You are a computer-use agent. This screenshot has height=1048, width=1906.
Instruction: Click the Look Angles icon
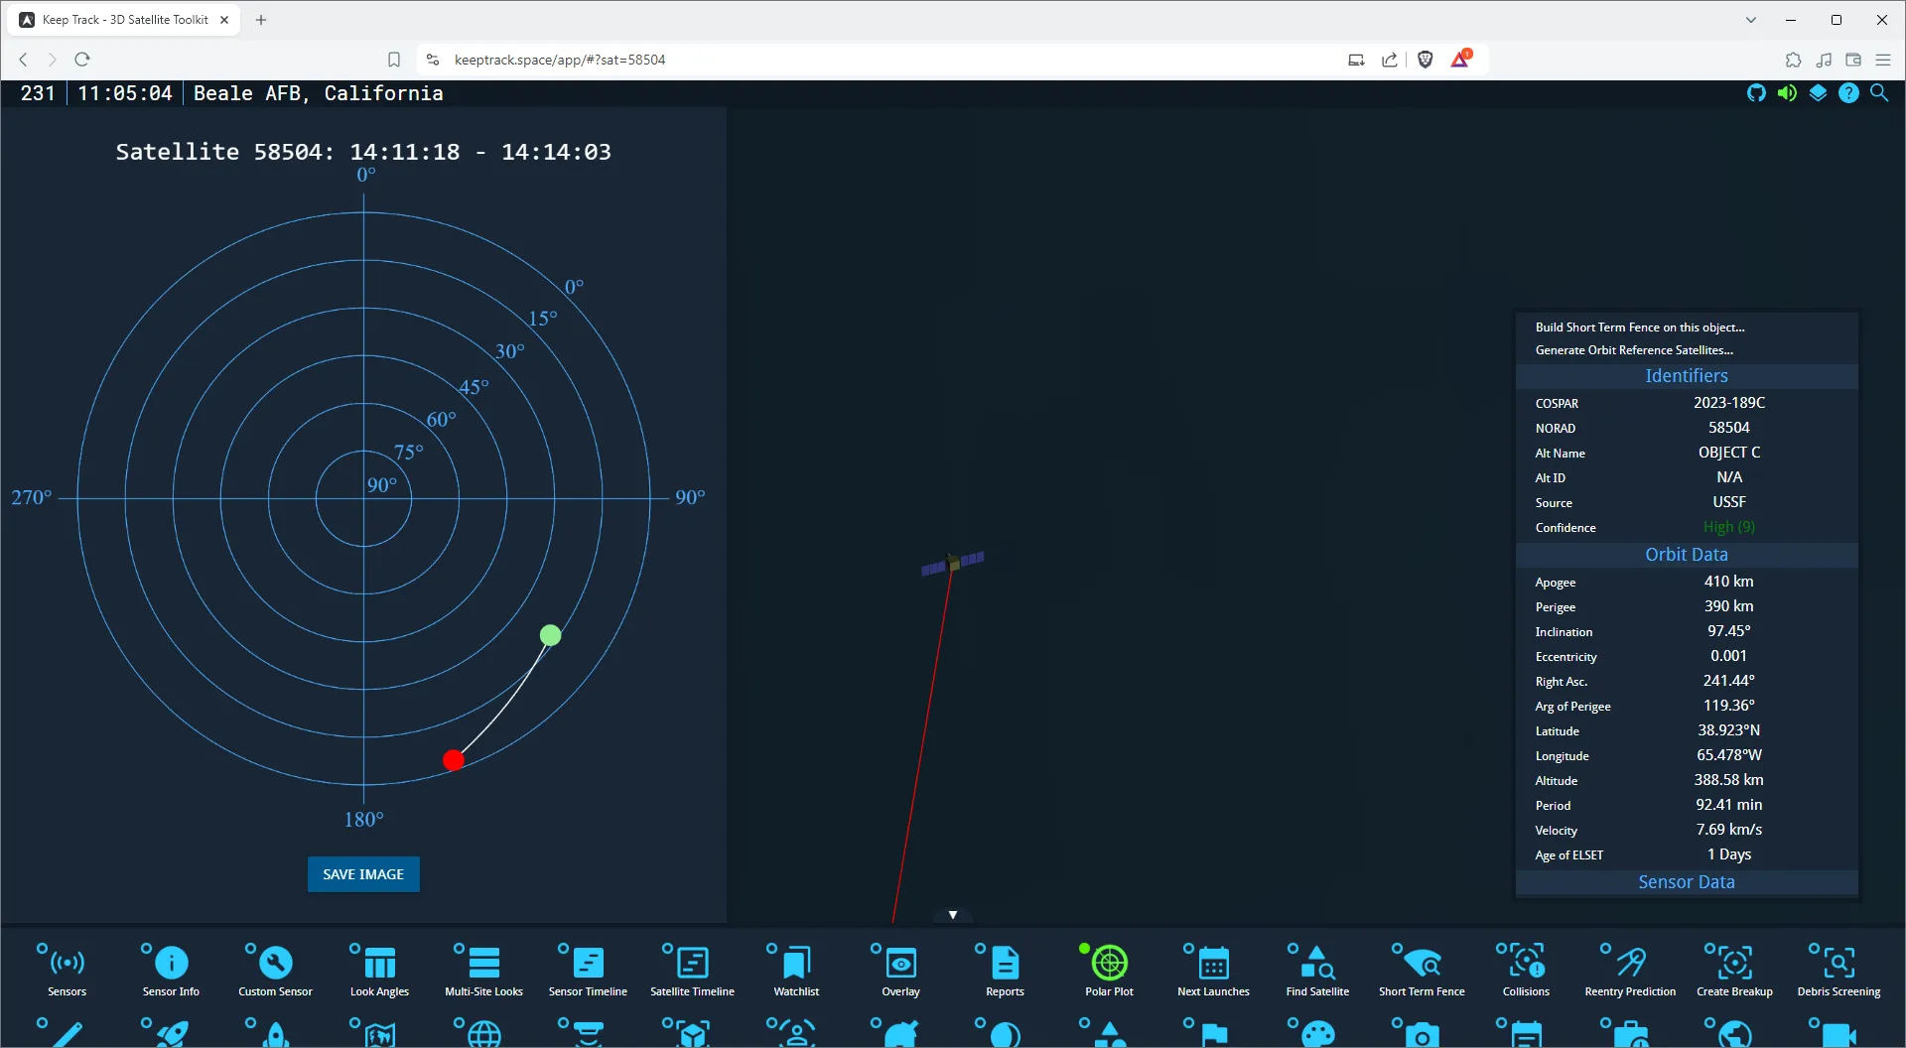pos(378,968)
